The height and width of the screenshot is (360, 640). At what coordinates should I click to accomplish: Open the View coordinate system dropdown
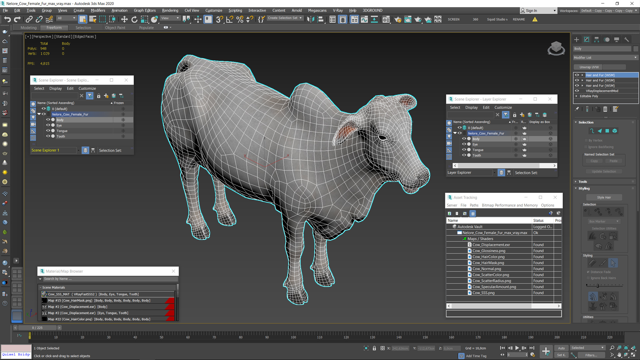170,18
